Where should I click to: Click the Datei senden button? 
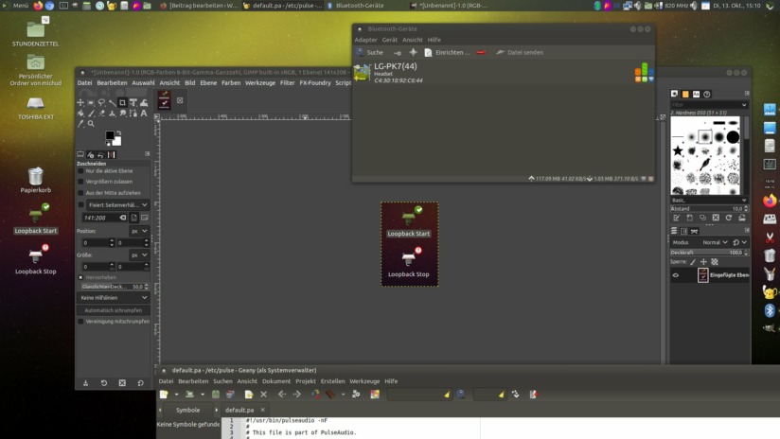point(520,52)
